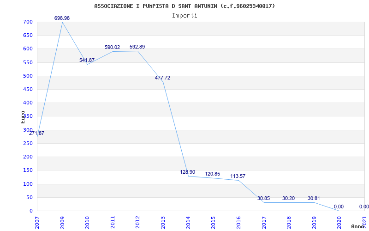Select the 2020 x-axis year label

point(339,223)
